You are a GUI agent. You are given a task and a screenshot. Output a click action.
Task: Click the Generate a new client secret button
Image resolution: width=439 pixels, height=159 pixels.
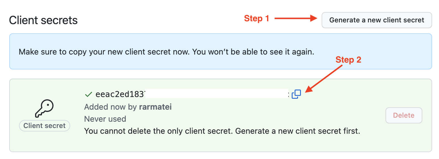click(377, 20)
